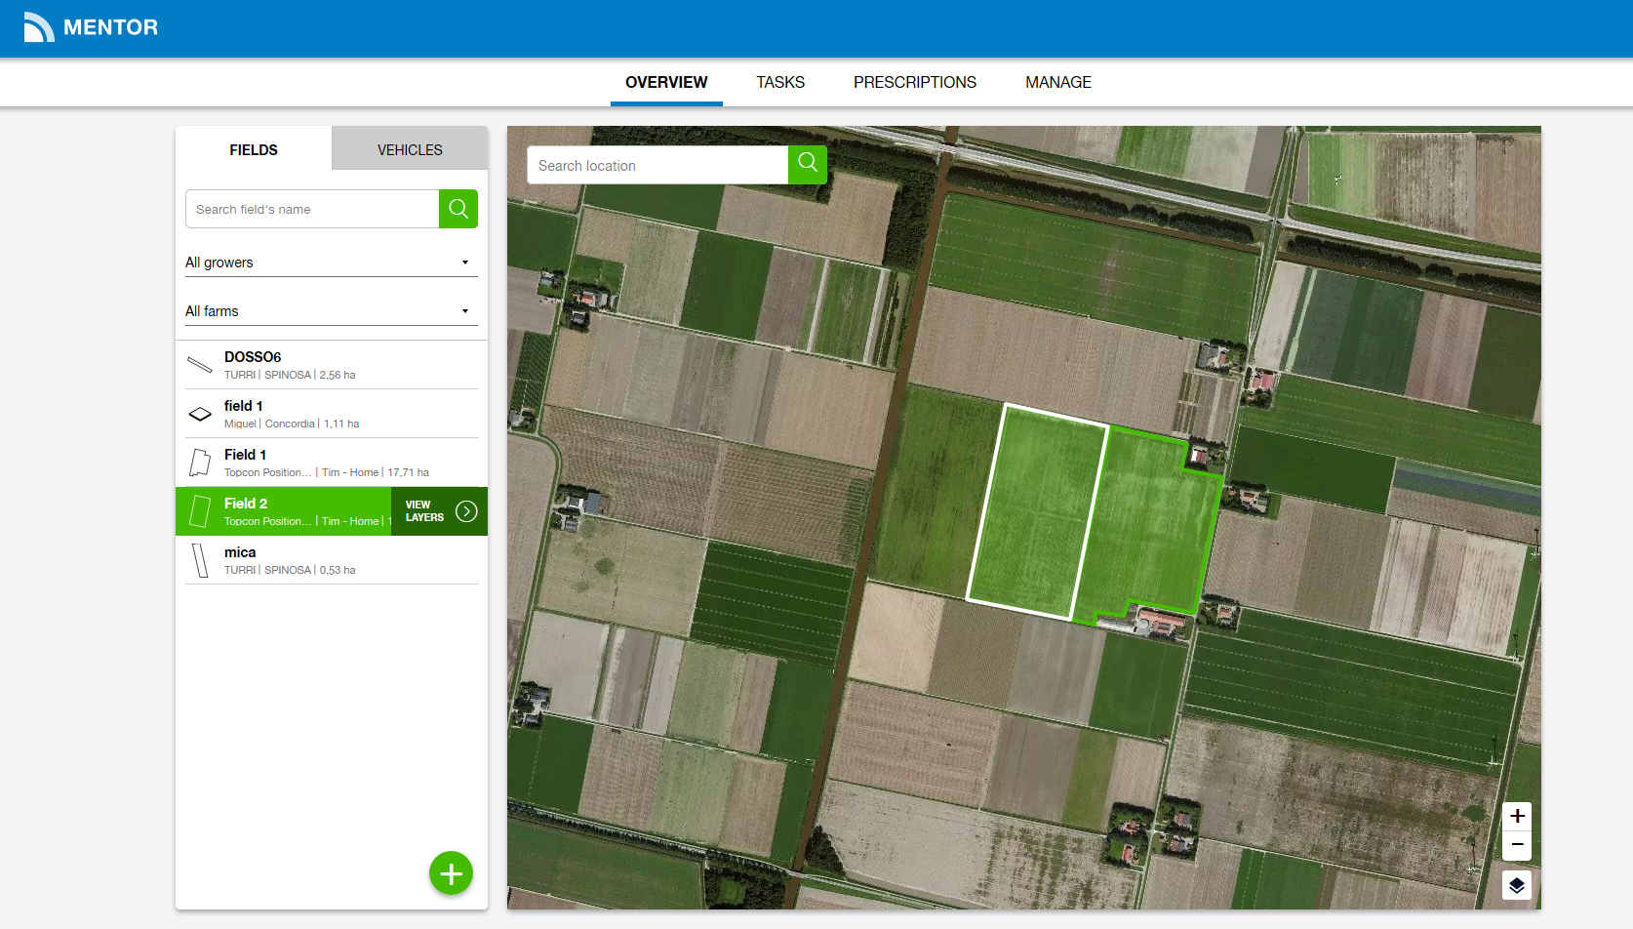
Task: Click View Layers for Field 2
Action: click(424, 511)
